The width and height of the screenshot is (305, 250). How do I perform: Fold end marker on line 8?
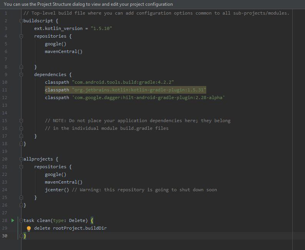coord(22,67)
